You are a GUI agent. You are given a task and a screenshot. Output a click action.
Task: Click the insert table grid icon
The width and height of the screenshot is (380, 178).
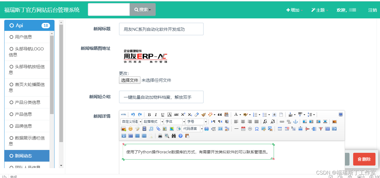tap(280, 129)
